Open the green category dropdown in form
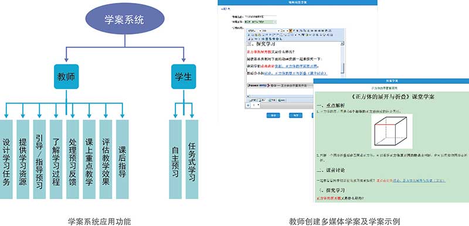The image size is (469, 226). click(260, 22)
